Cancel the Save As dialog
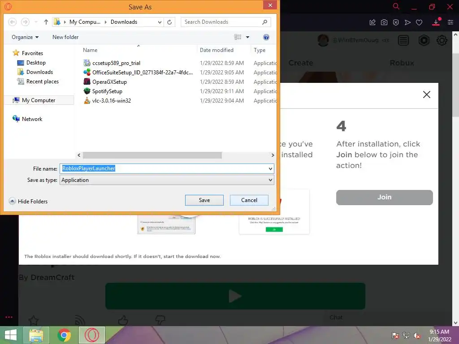The image size is (459, 344). (x=249, y=200)
